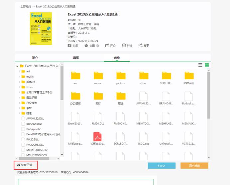Screen dimensions: 230x185
Task: Click the empty comment text box
Action: click(x=86, y=182)
